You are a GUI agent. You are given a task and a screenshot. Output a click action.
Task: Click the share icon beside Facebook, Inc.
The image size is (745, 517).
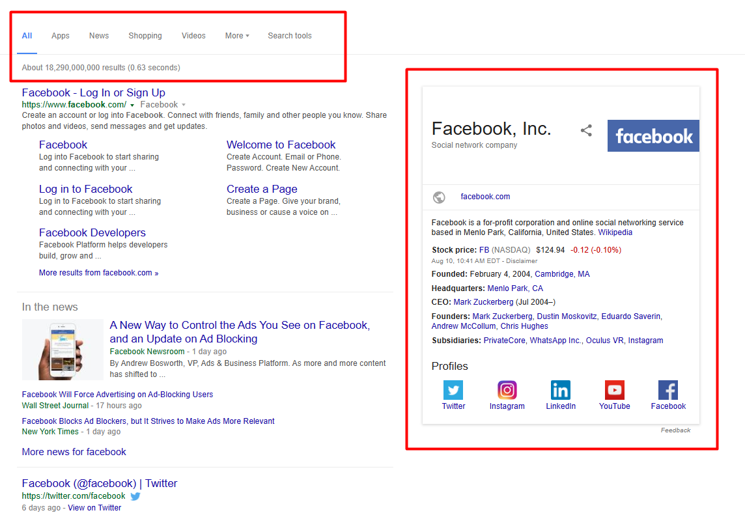coord(586,130)
